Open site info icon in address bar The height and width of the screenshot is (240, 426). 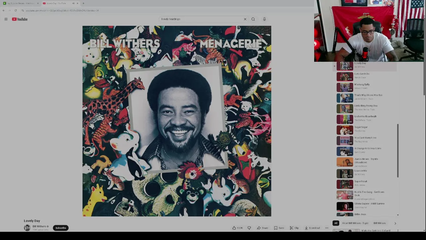pyautogui.click(x=23, y=10)
